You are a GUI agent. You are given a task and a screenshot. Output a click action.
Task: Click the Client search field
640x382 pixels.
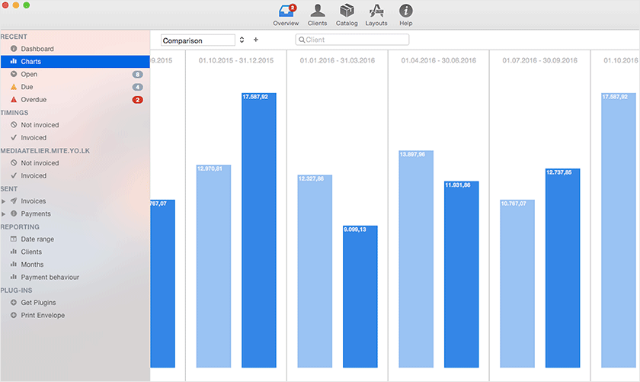click(352, 40)
